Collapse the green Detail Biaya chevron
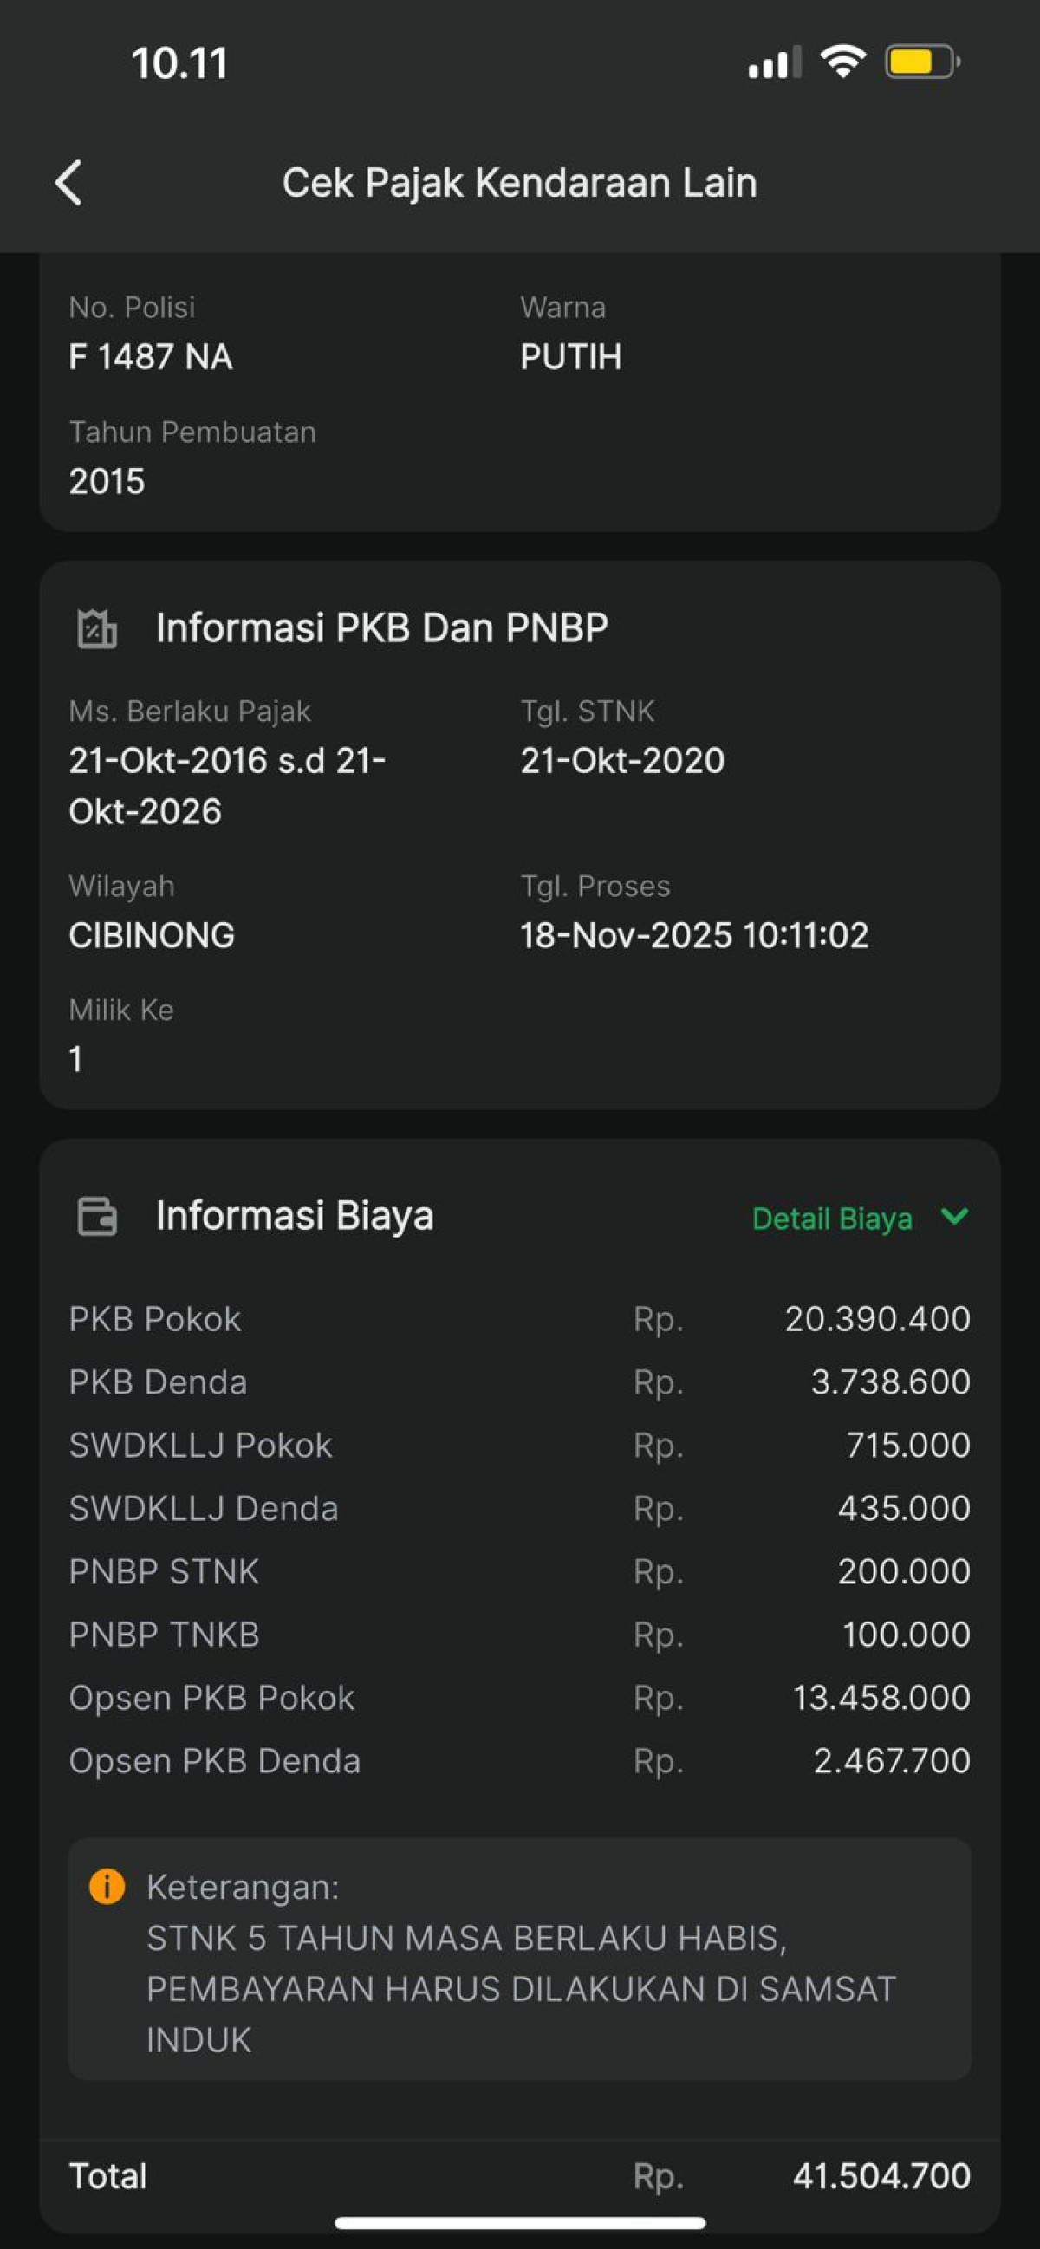1040x2249 pixels. click(x=954, y=1216)
